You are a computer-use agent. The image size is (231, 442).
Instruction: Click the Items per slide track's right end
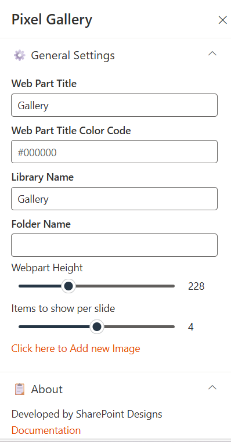[x=172, y=326]
